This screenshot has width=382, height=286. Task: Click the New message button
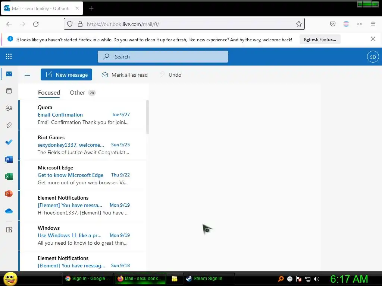pos(66,74)
